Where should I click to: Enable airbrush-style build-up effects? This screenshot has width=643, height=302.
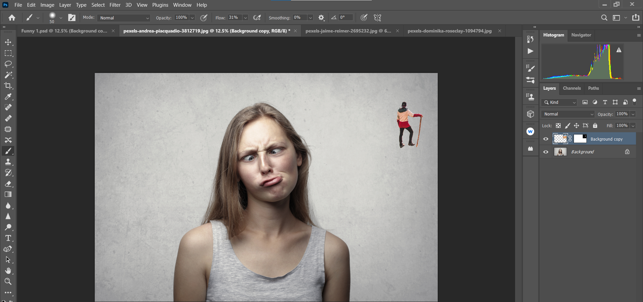pyautogui.click(x=257, y=18)
